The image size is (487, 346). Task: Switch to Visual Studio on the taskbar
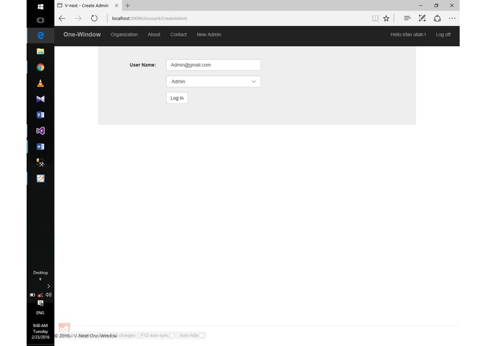pos(41,131)
